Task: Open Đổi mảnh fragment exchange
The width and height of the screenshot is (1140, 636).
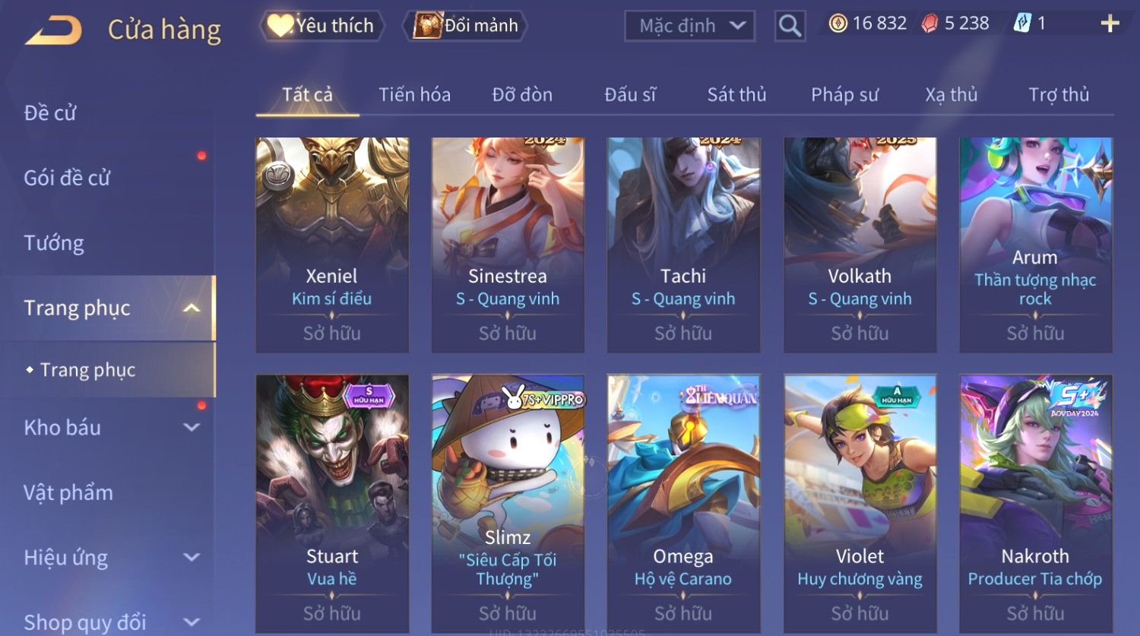Action: click(465, 26)
